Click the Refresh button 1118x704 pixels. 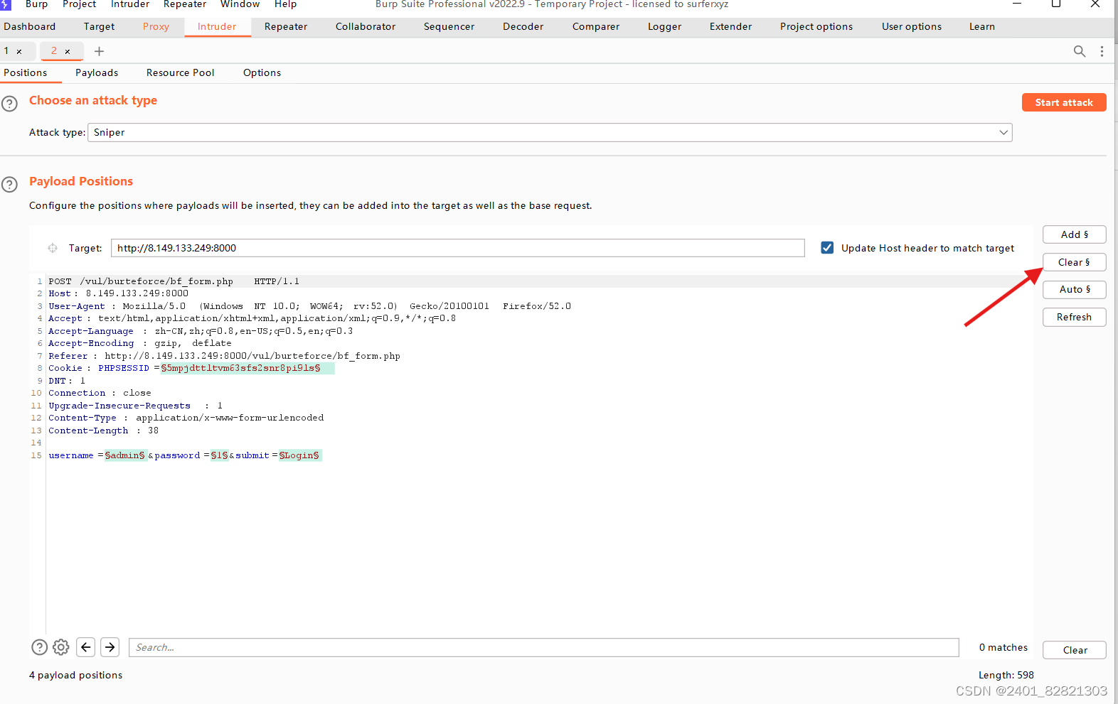pos(1075,317)
